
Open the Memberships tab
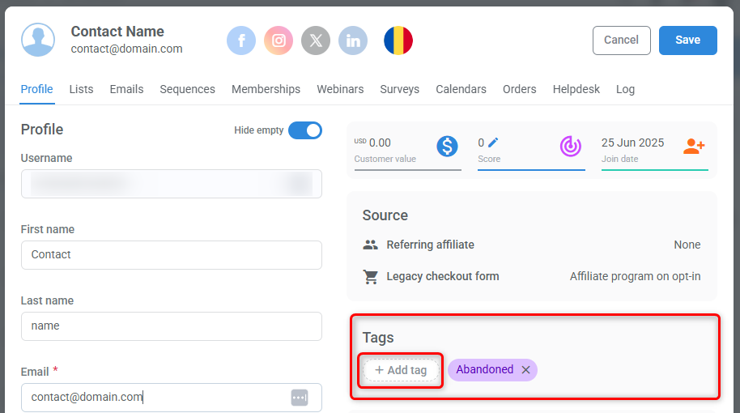click(266, 89)
